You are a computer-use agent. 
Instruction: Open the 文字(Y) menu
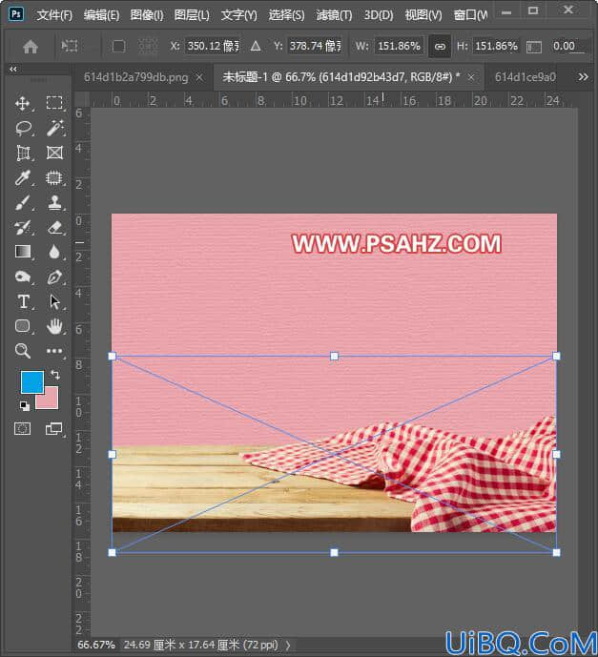(238, 15)
